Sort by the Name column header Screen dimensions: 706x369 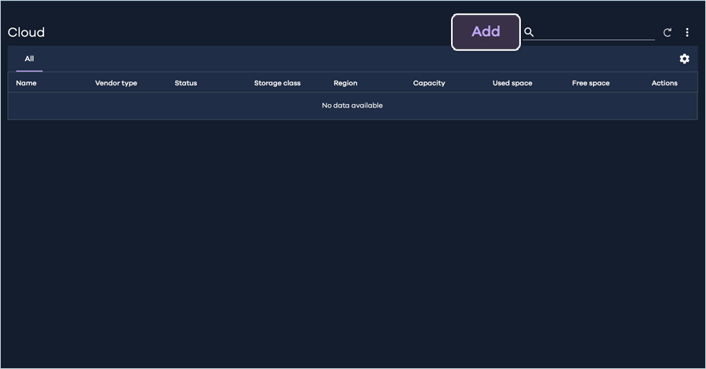click(x=27, y=83)
